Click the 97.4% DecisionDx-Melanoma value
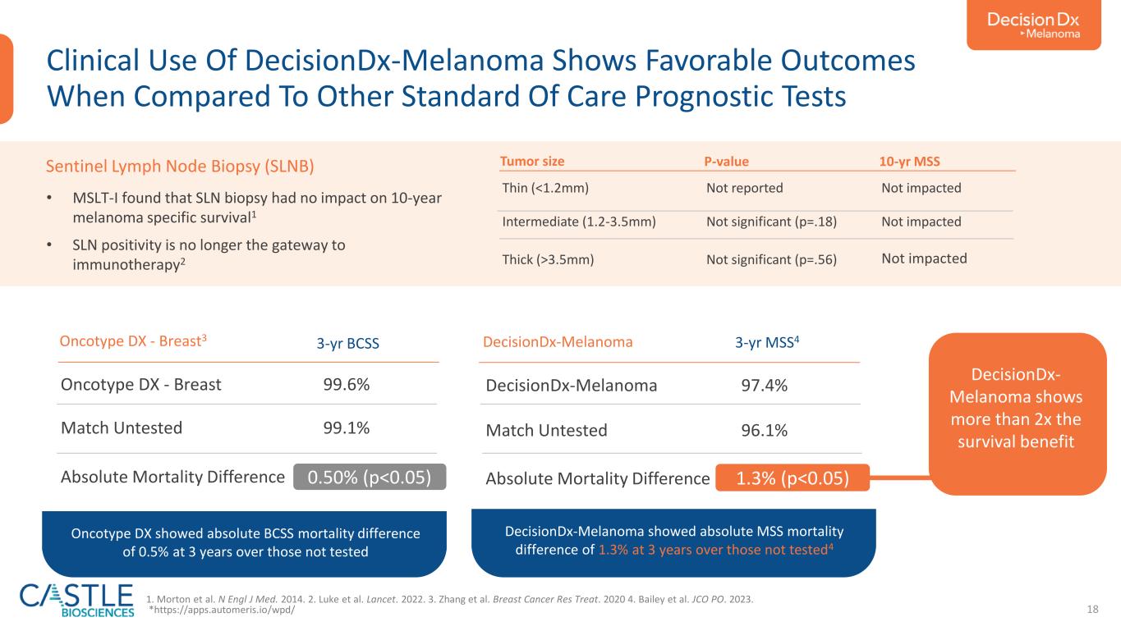 coord(764,385)
